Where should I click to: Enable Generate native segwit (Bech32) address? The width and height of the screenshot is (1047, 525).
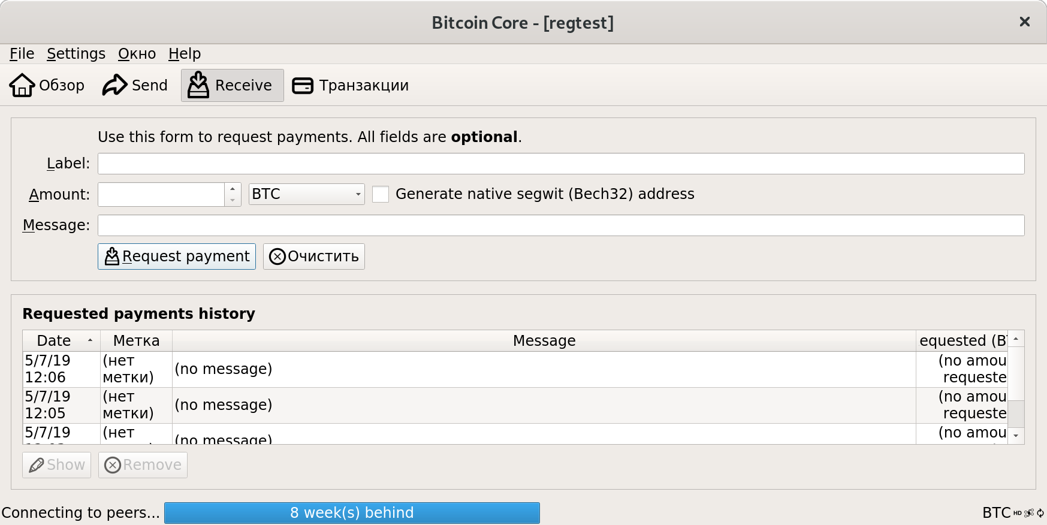click(381, 194)
